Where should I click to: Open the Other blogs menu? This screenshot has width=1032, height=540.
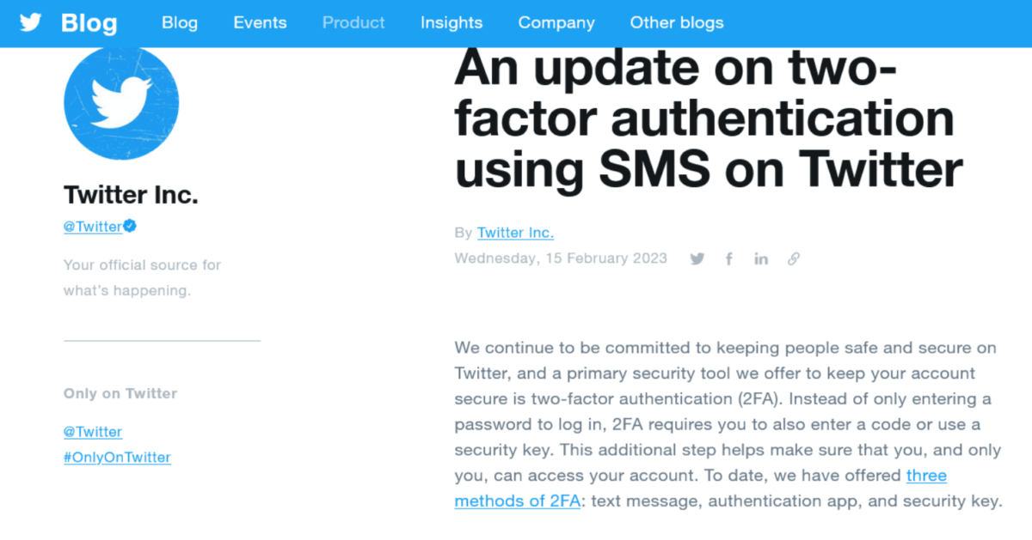pyautogui.click(x=677, y=23)
